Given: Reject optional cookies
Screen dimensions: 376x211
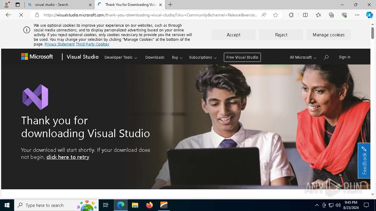Looking at the screenshot, I should [281, 35].
